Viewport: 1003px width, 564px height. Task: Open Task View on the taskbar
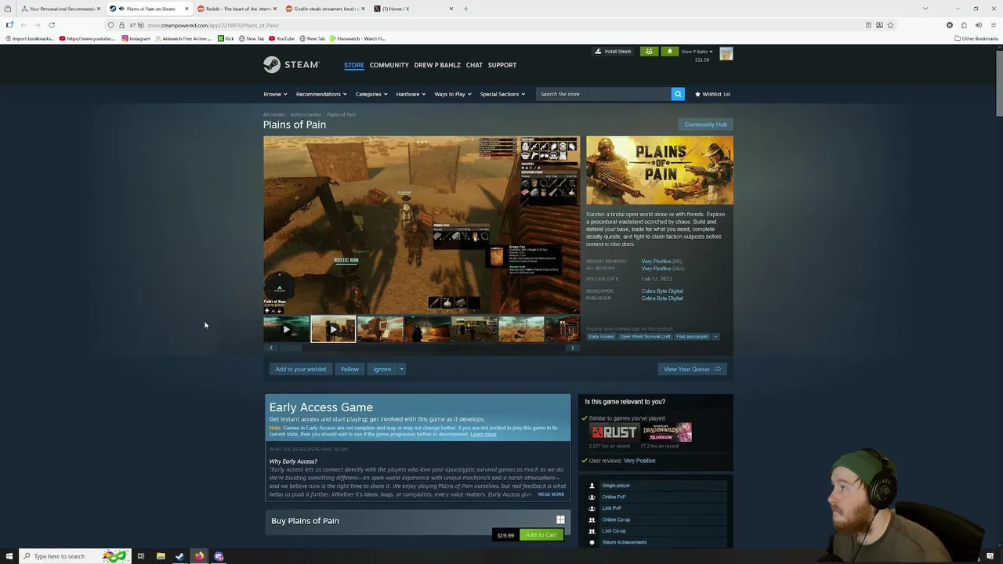pos(141,556)
